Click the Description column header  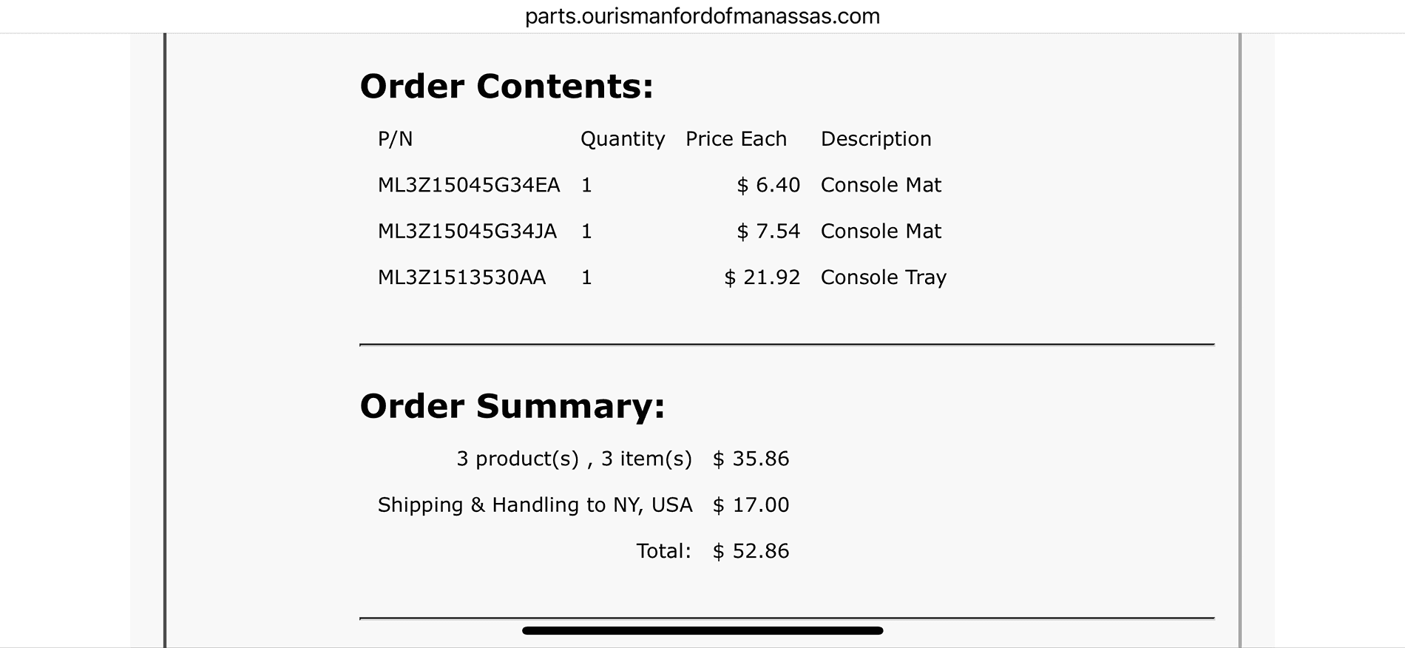click(876, 139)
